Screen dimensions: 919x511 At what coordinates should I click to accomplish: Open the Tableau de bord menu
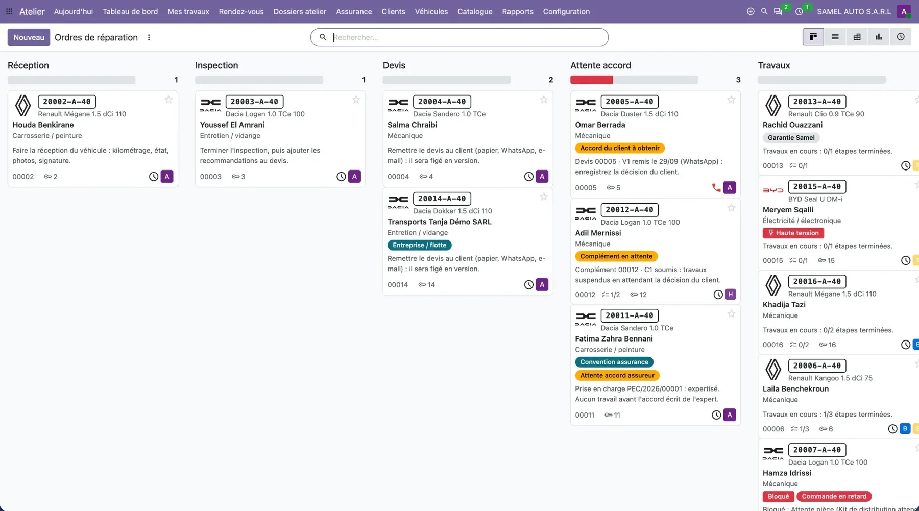(130, 11)
